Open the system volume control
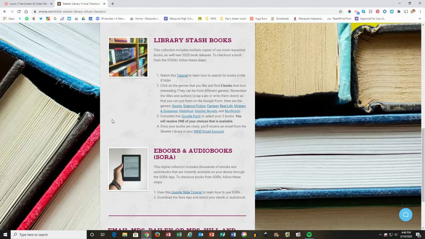Image resolution: width=425 pixels, height=239 pixels. [x=396, y=235]
